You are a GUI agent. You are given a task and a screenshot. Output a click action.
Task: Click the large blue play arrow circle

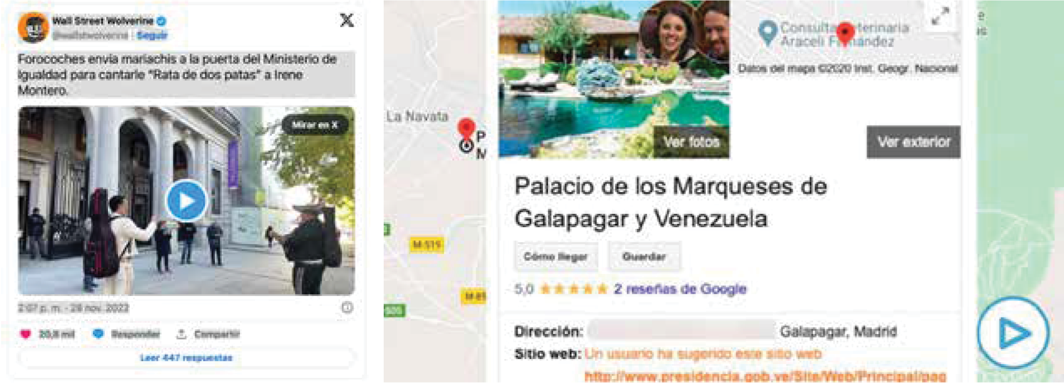point(1013,333)
